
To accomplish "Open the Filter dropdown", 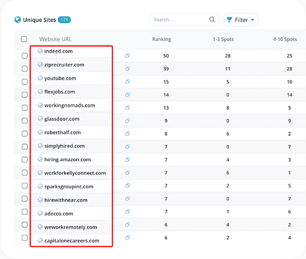I will point(240,20).
